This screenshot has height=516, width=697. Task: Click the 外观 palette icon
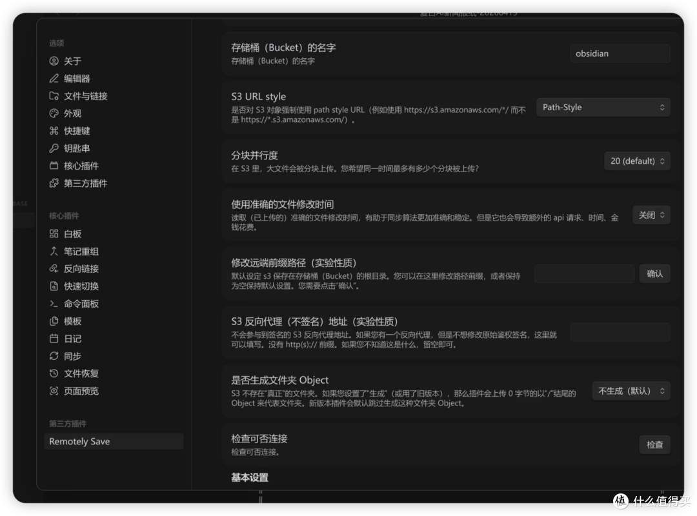coord(54,114)
